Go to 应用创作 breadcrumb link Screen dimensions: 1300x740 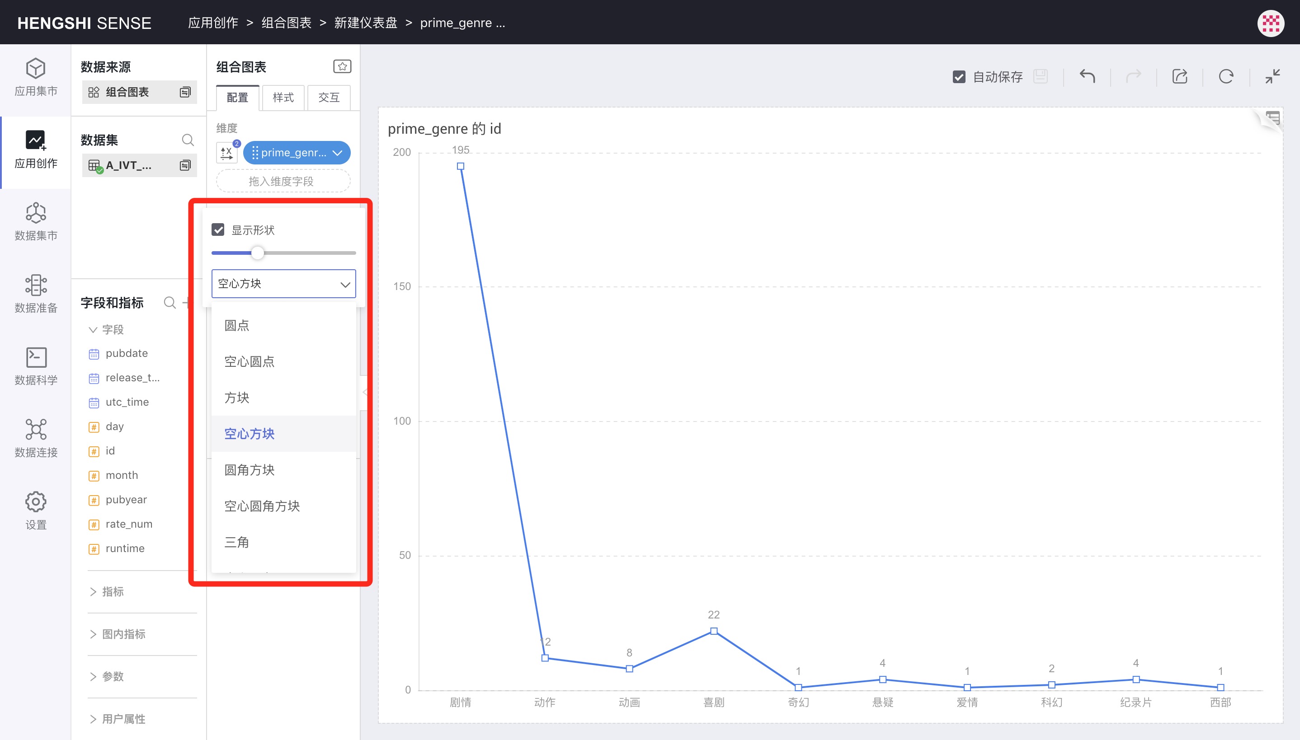pyautogui.click(x=213, y=23)
